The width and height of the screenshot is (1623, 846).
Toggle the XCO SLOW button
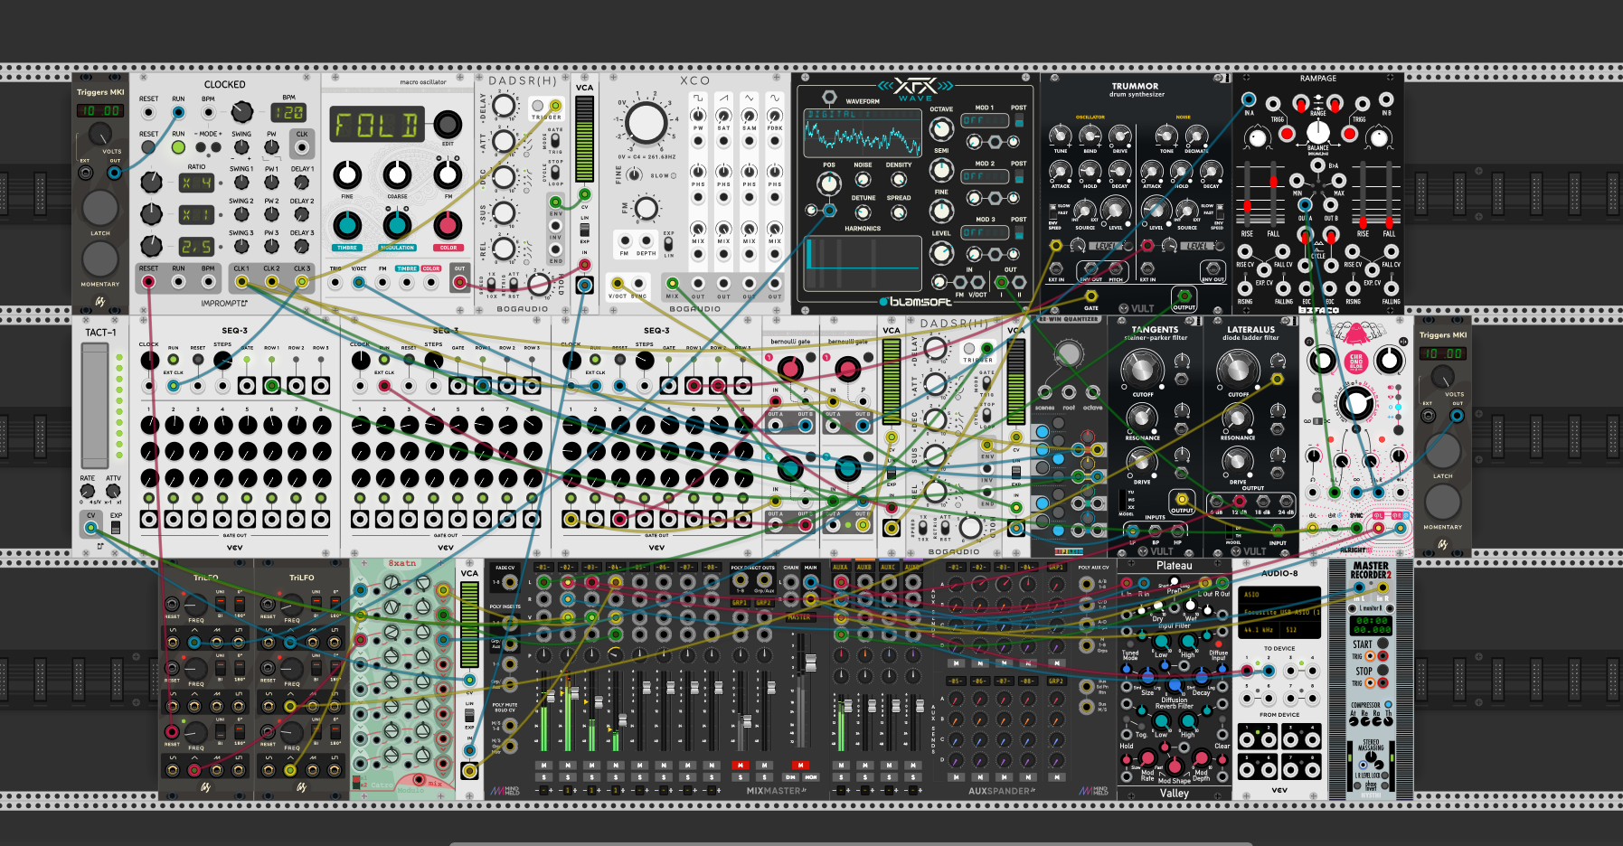[675, 176]
